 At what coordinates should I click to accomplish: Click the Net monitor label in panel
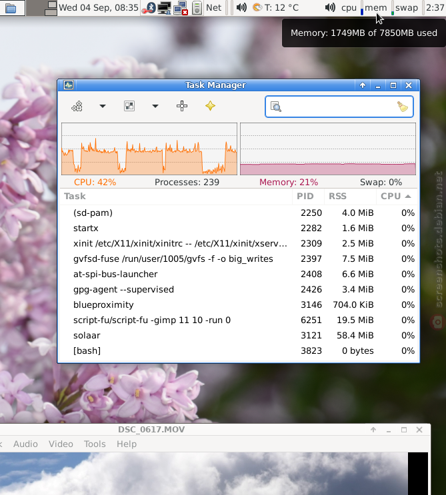point(213,7)
